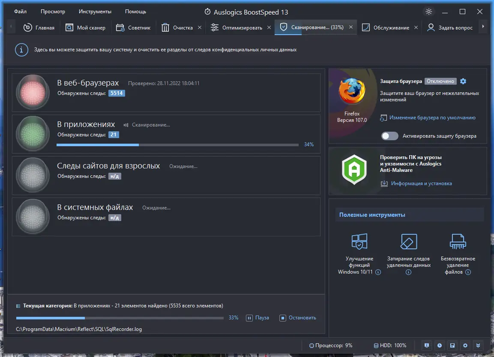Expand the double-chevron panel in status bar
The height and width of the screenshot is (357, 494).
point(478,345)
